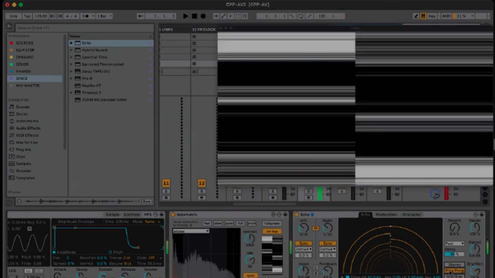Image resolution: width=495 pixels, height=278 pixels.
Task: Click the Echo reverb Decay slider
Action: pyautogui.click(x=454, y=254)
